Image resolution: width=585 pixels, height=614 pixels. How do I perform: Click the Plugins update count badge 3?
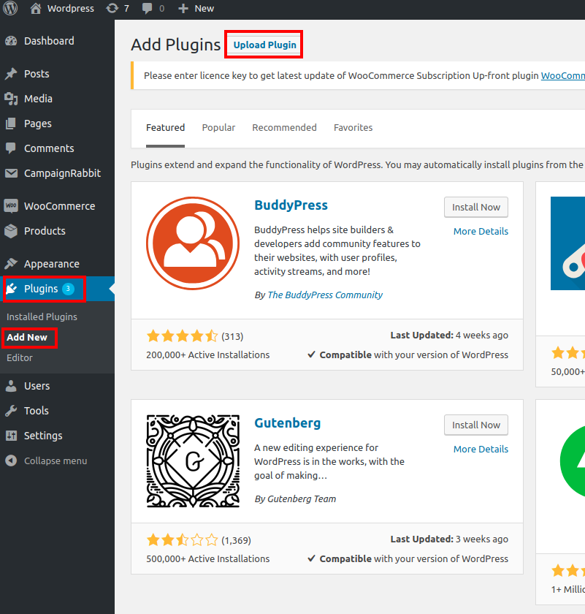point(68,289)
